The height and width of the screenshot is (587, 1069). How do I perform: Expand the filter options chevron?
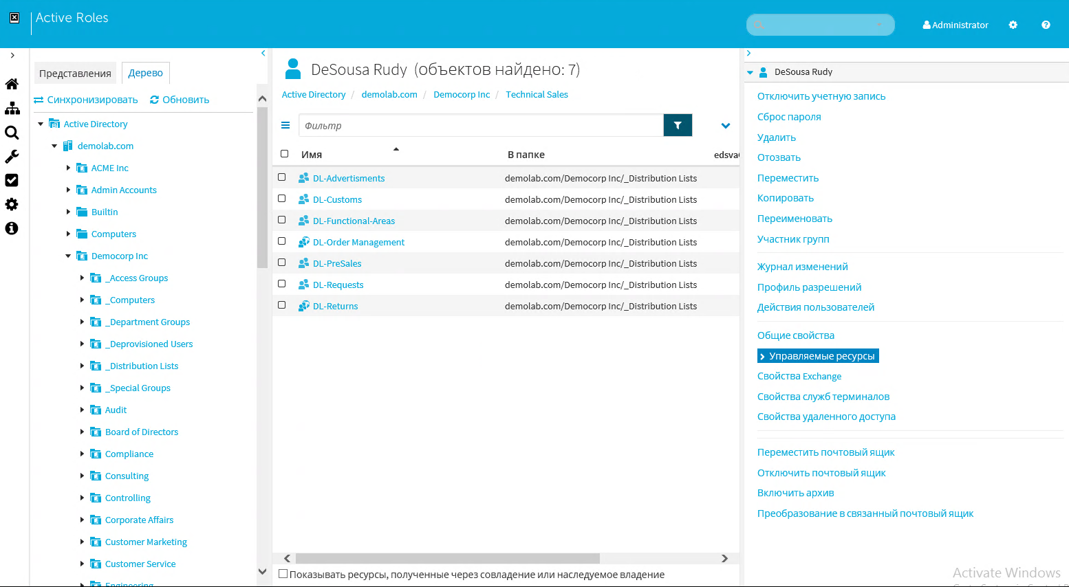[x=726, y=126]
